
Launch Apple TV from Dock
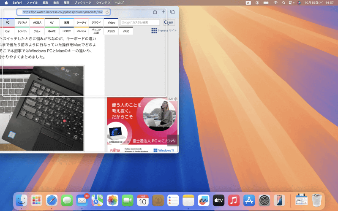(218, 200)
